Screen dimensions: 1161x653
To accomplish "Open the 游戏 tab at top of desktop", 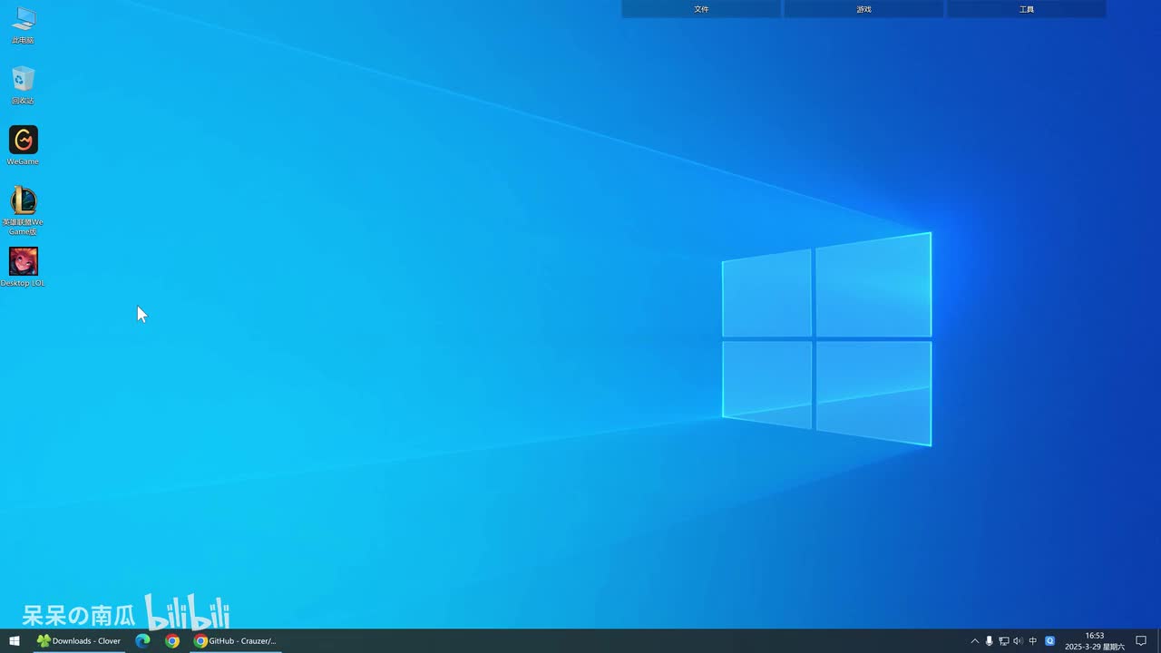I will [x=863, y=9].
